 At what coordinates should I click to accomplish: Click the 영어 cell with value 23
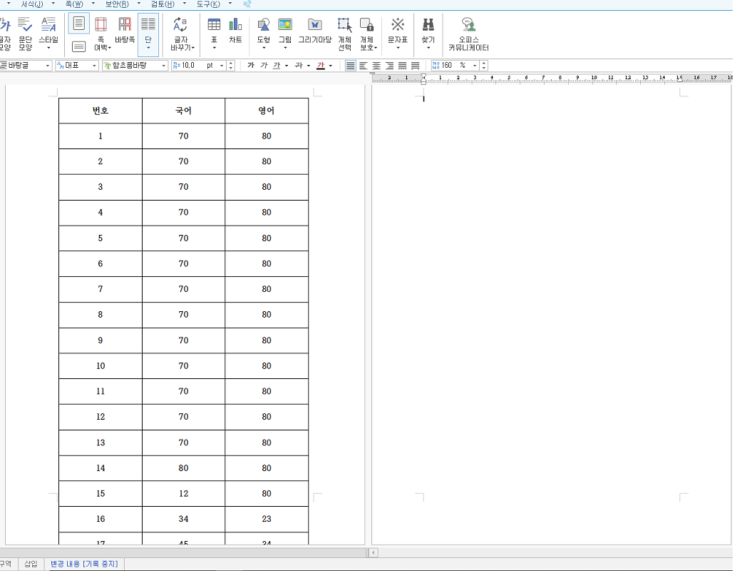point(267,519)
